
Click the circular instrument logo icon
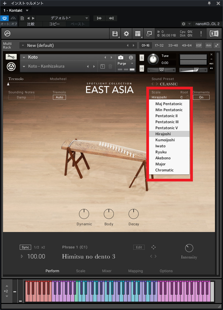coord(11,67)
